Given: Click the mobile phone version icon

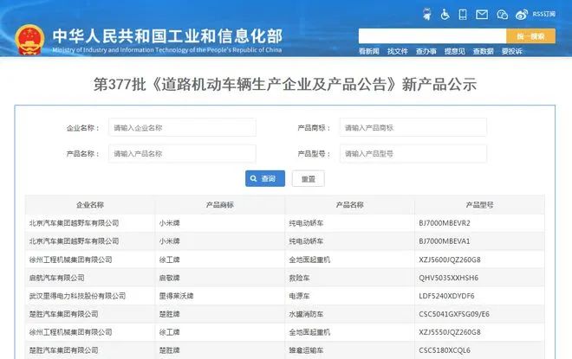Looking at the screenshot, I should (463, 14).
